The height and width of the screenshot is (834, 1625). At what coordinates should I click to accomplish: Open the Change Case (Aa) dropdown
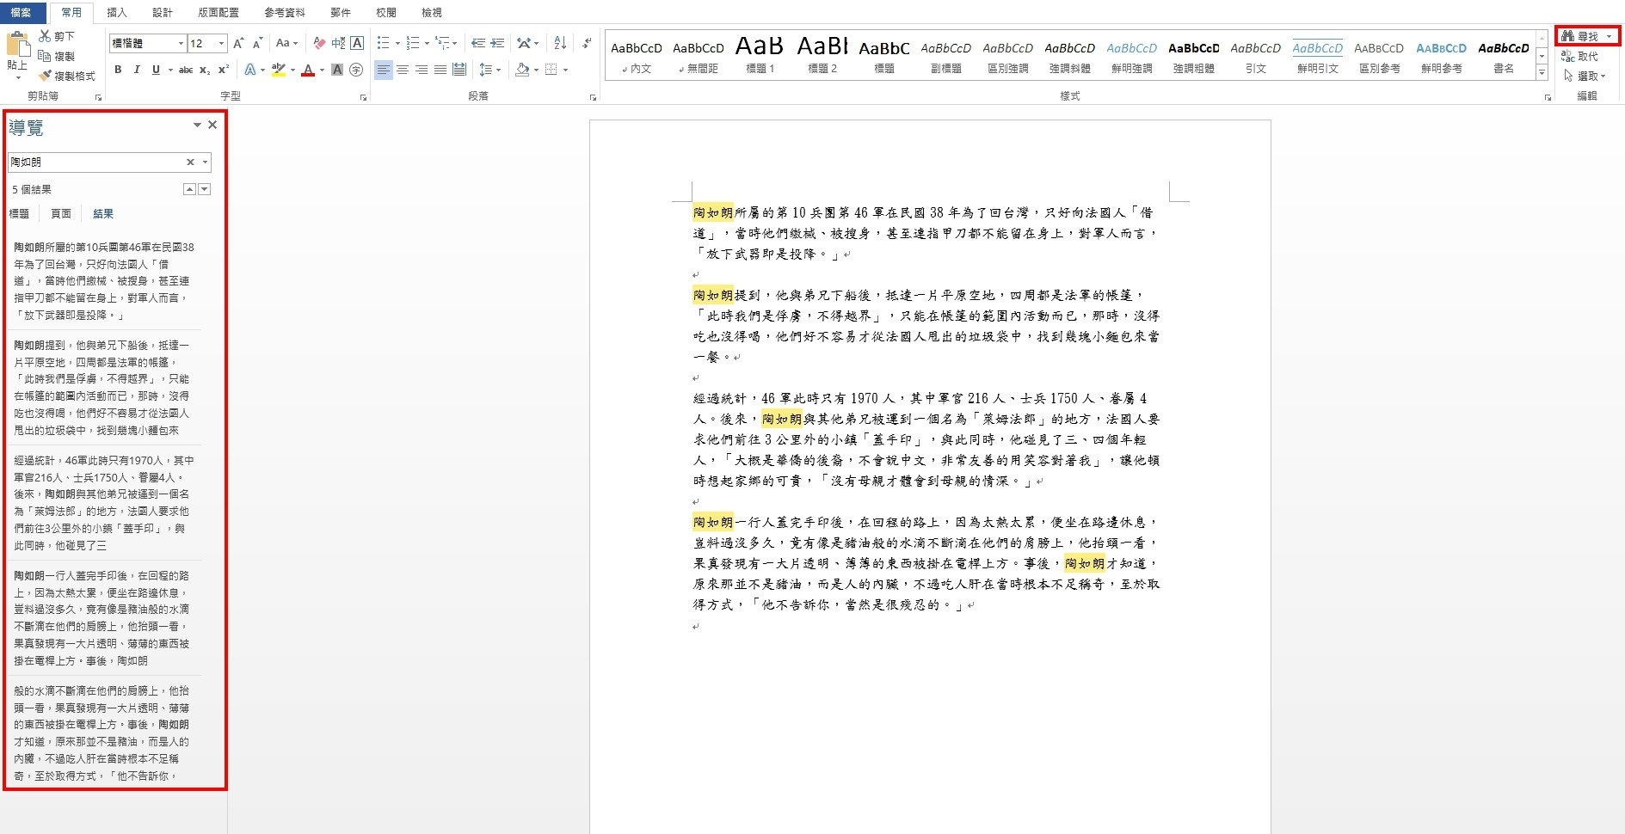click(286, 43)
